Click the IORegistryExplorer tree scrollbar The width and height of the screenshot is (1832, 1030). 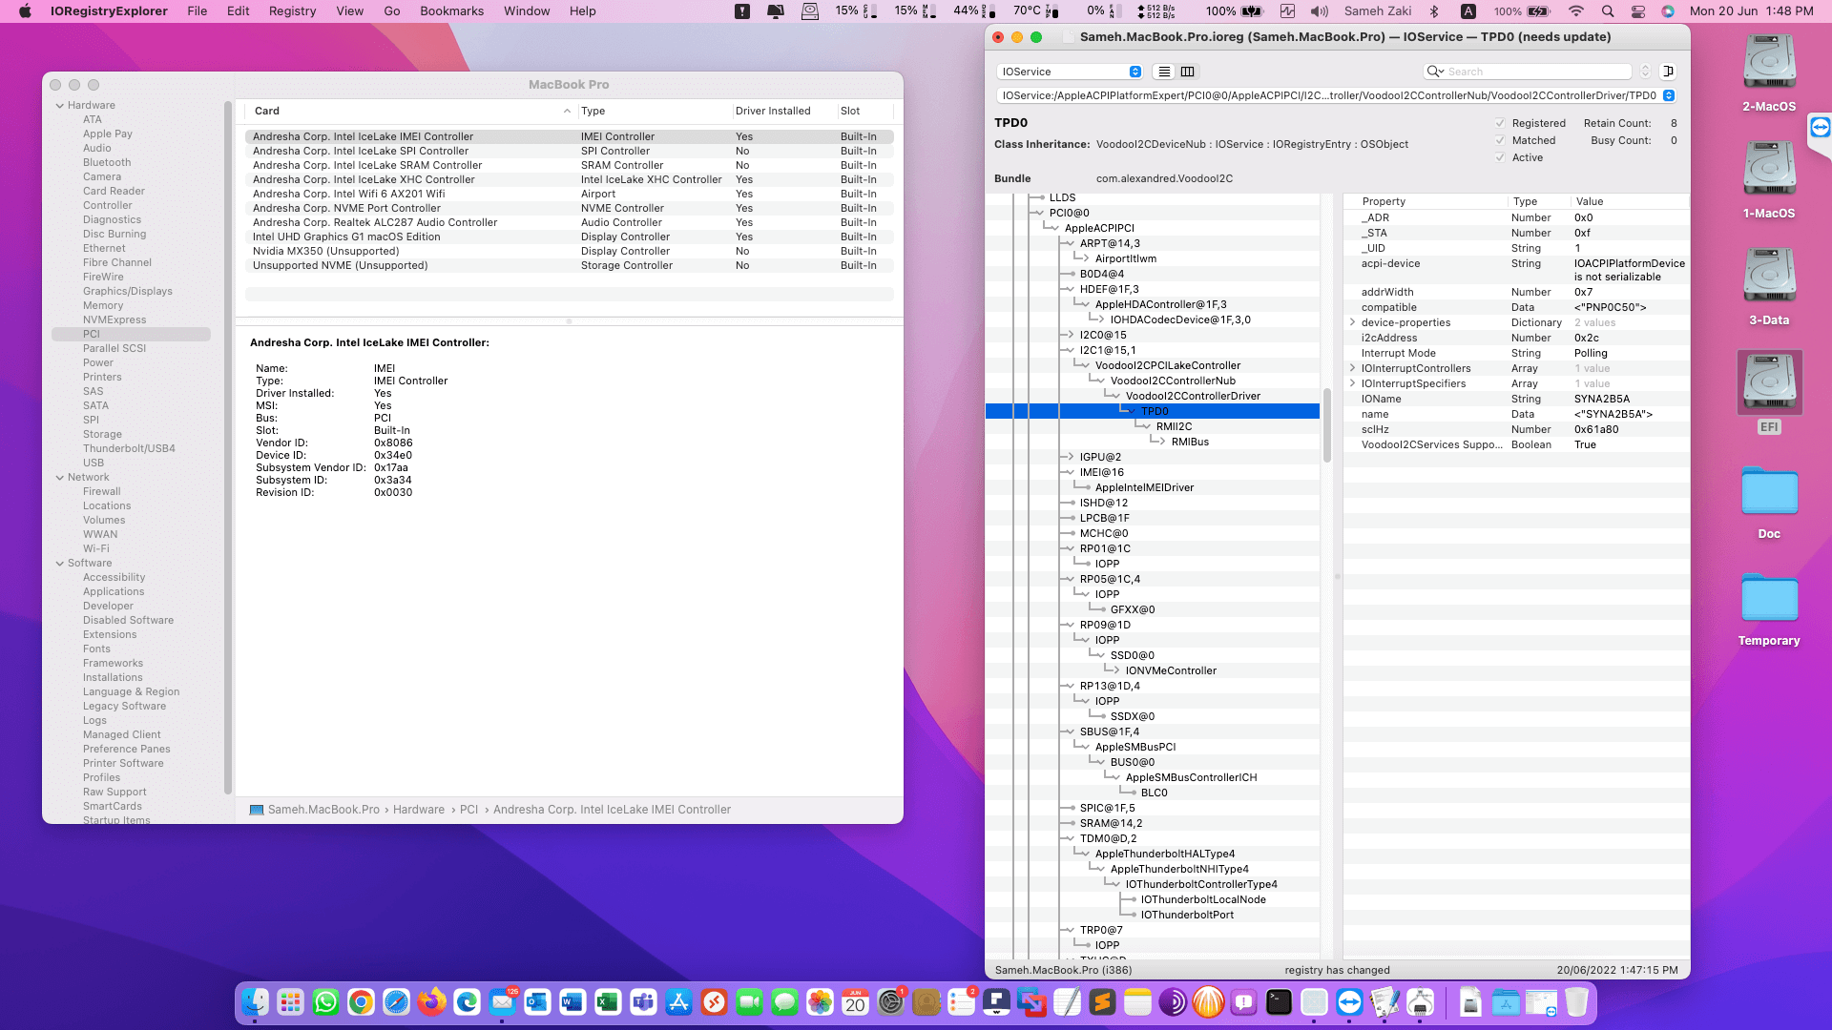point(1327,425)
